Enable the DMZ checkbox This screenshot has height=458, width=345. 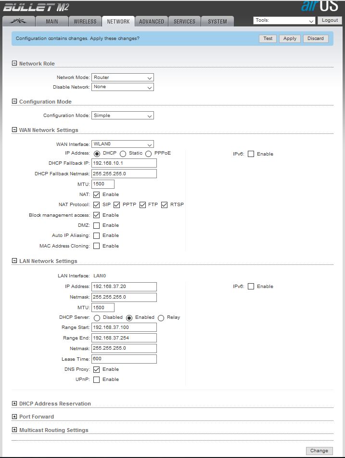tap(97, 225)
